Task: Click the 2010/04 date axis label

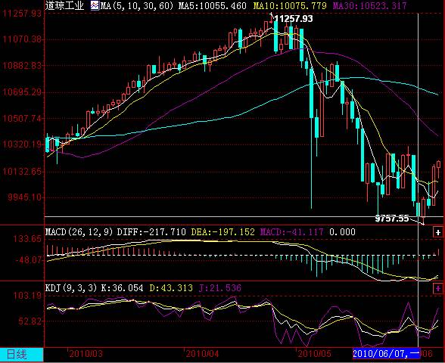Action: (x=202, y=354)
